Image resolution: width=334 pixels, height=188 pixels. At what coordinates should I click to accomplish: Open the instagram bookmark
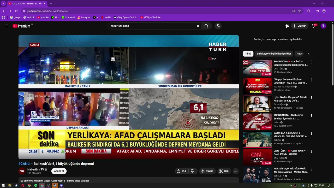click(84, 17)
